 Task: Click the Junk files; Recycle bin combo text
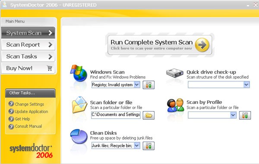(x=113, y=145)
